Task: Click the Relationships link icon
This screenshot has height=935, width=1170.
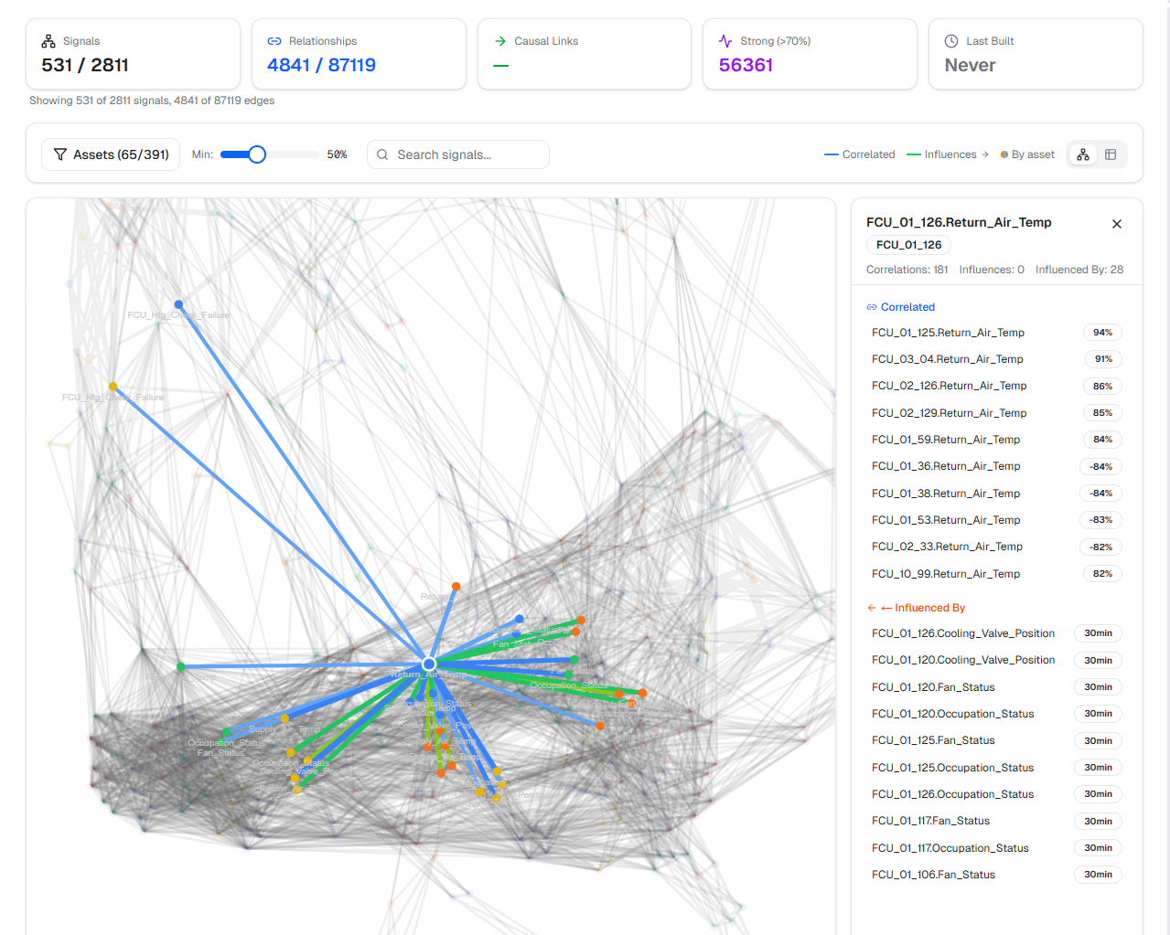Action: 274,41
